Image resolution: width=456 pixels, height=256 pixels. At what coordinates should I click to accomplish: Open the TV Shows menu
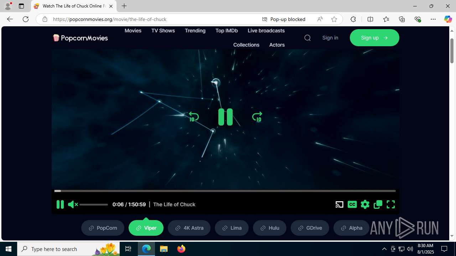click(163, 31)
